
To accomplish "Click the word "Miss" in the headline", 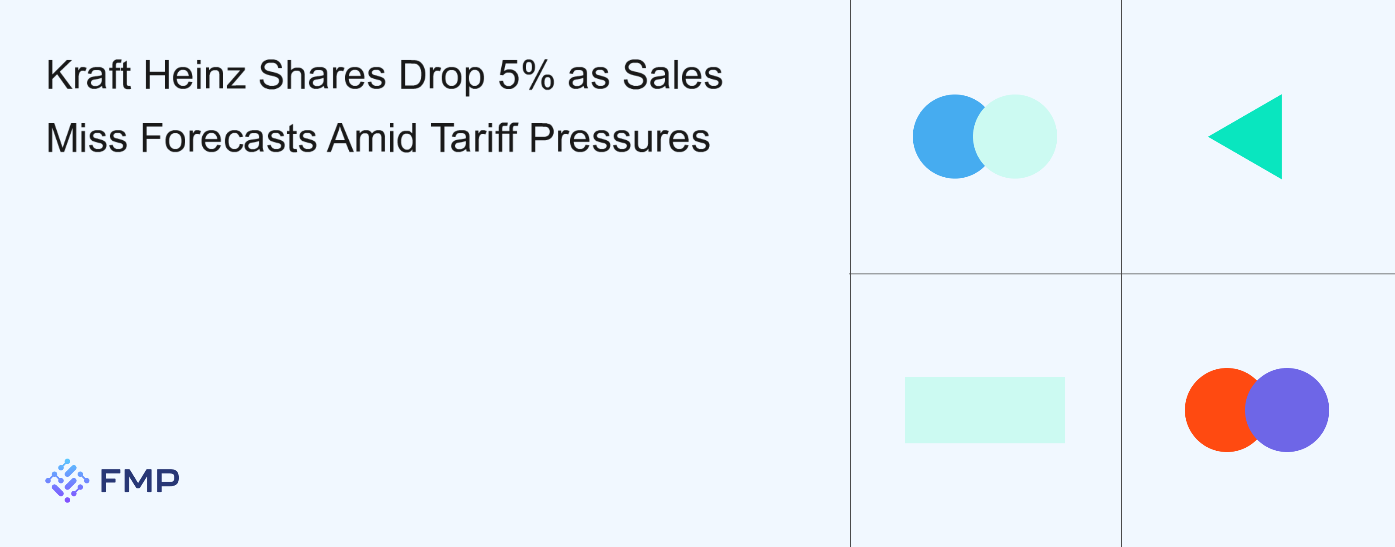I will coord(87,138).
